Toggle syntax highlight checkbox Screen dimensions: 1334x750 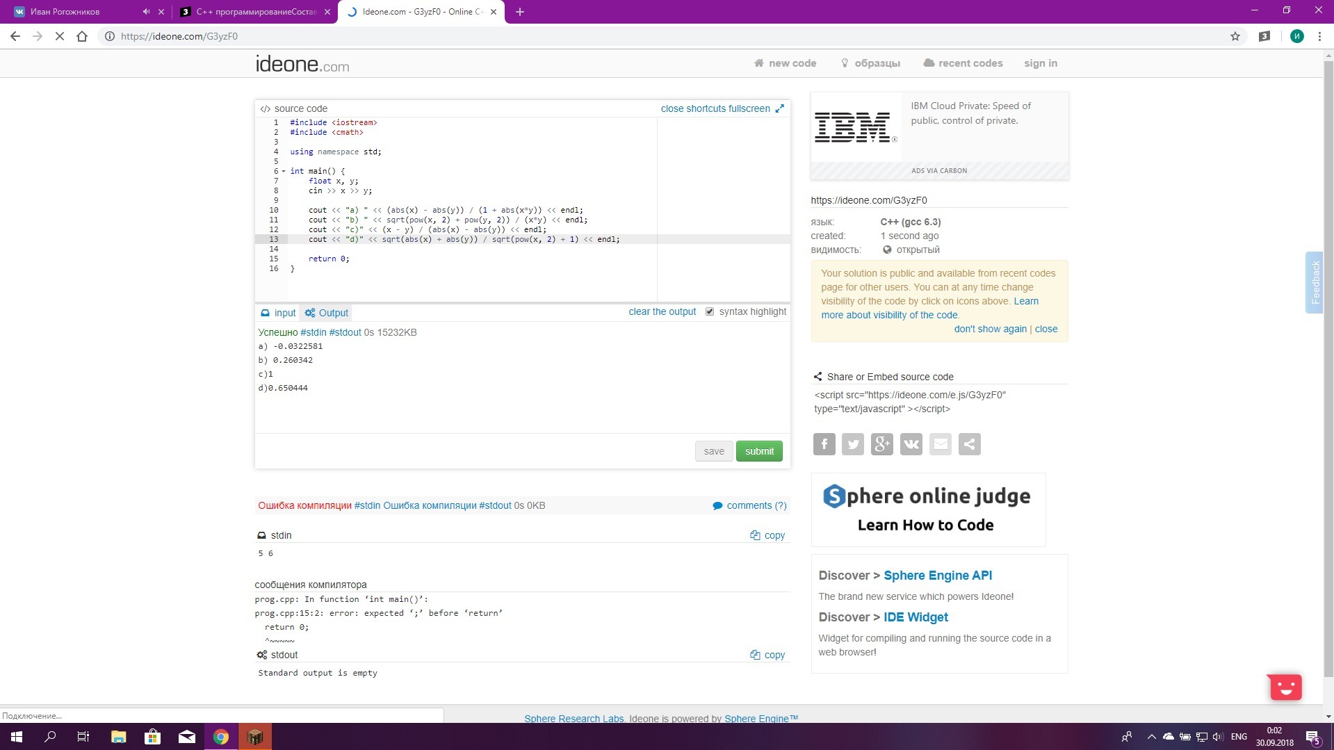click(x=710, y=312)
